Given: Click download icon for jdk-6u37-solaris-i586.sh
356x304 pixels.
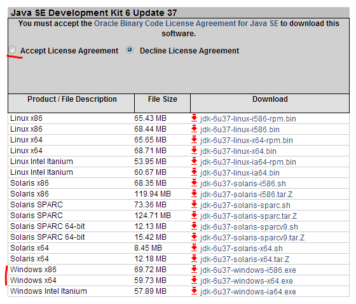Looking at the screenshot, I should click(x=194, y=183).
